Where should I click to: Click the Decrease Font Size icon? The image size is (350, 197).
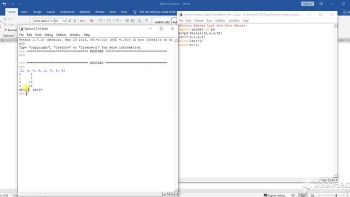click(75, 21)
